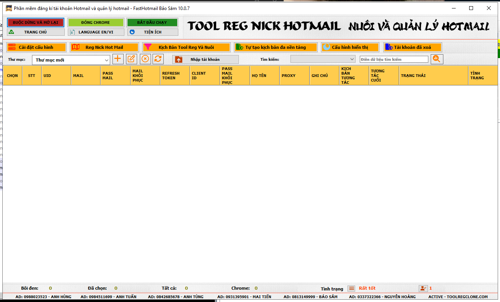Open Tài khoản đã xoá section
This screenshot has width=500, height=302.
coord(412,47)
